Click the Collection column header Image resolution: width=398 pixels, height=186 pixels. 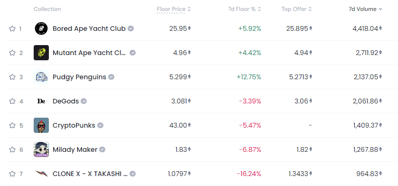(x=47, y=9)
